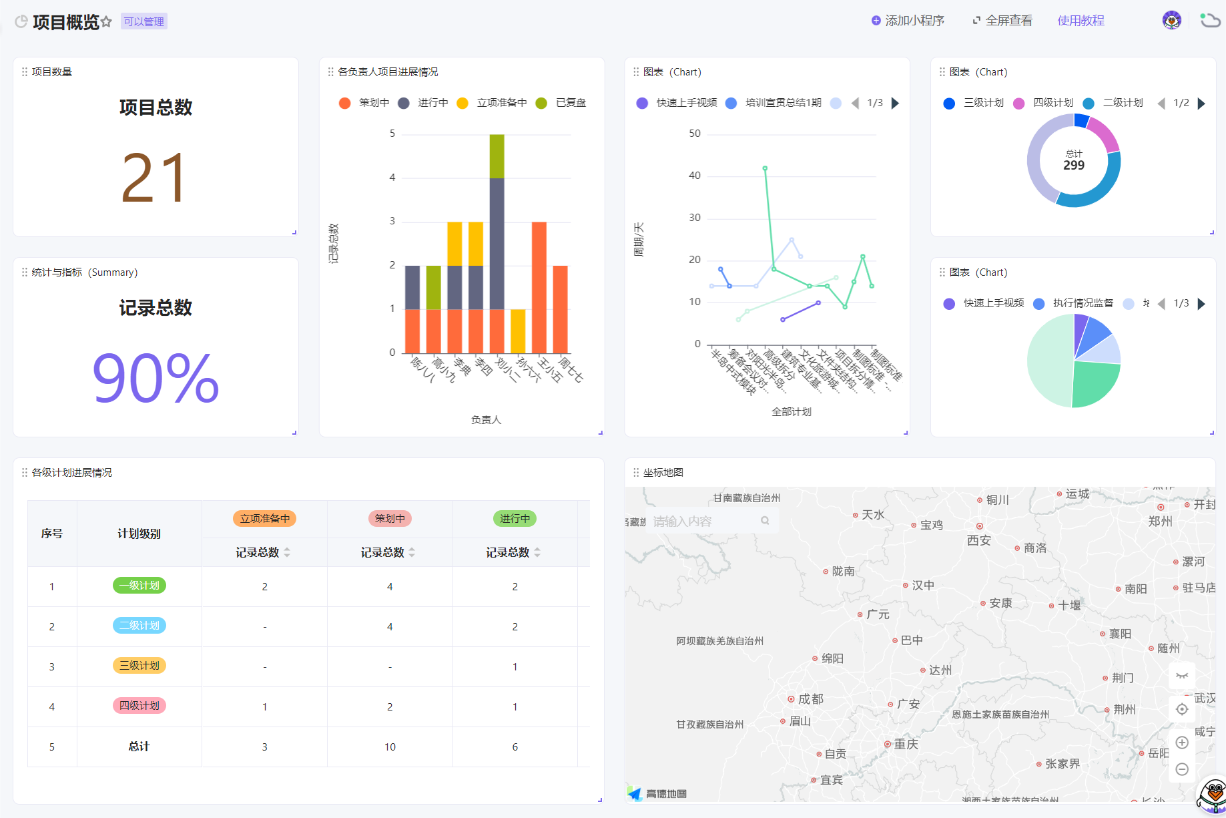Viewport: 1226px width, 818px height.
Task: Sort the 进行中 记录总数 column
Action: click(537, 552)
